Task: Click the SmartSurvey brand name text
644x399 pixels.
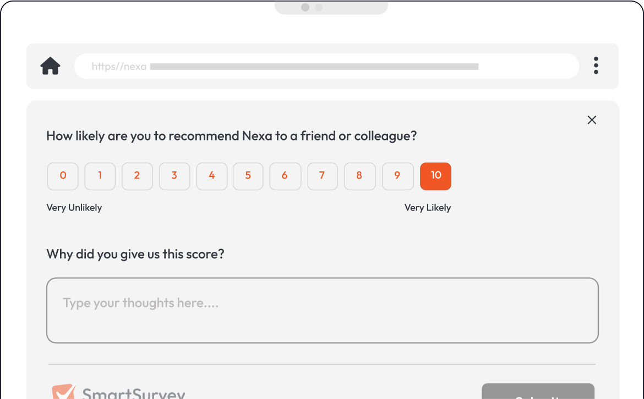Action: (134, 393)
